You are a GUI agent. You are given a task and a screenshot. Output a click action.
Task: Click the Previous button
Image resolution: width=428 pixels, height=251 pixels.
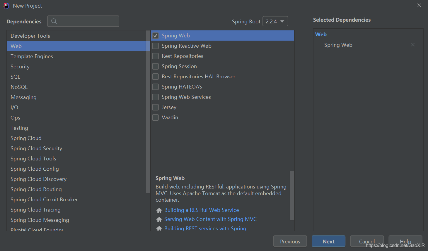(x=290, y=241)
